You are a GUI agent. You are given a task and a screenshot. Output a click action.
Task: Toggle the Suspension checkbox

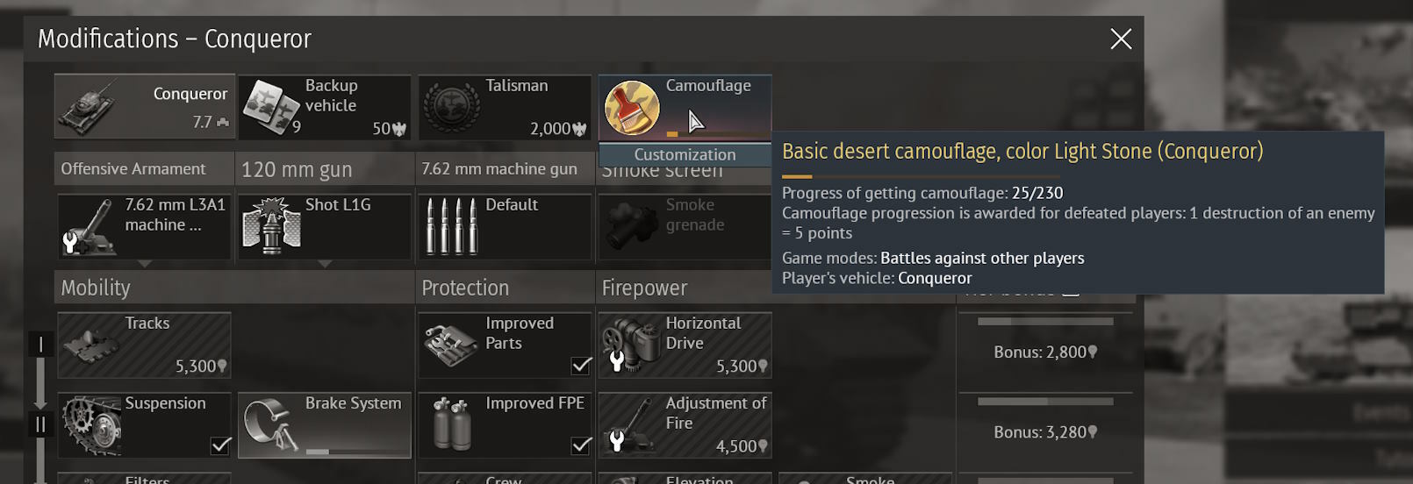point(221,445)
